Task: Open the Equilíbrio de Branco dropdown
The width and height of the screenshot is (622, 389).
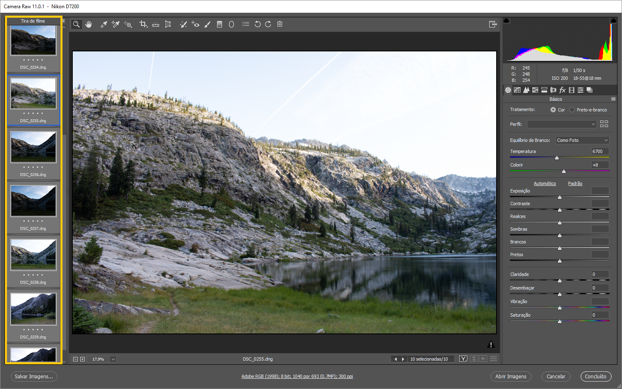Action: pyautogui.click(x=582, y=140)
